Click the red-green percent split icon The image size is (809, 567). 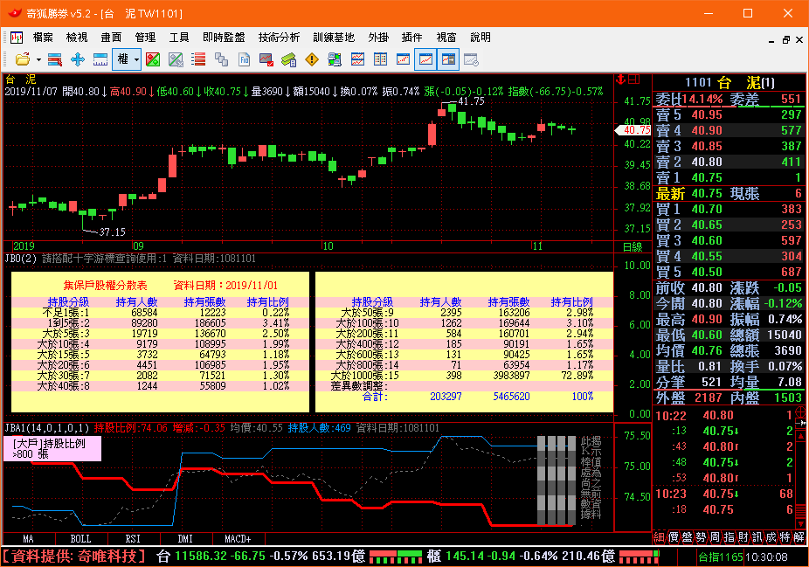coord(153,59)
